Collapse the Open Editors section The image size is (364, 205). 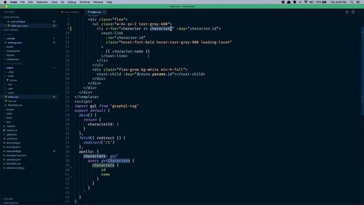(11, 18)
